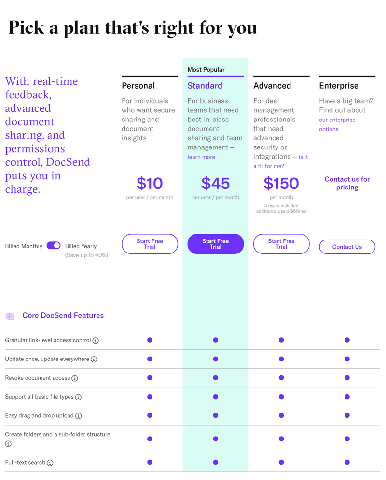Open the is it a fit for me link
386x480 pixels.
point(280,161)
